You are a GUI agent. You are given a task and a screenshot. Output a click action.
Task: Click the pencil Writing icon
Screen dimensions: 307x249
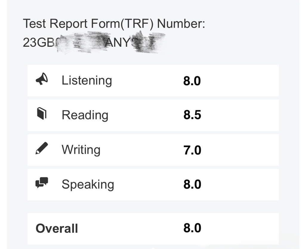pyautogui.click(x=42, y=148)
